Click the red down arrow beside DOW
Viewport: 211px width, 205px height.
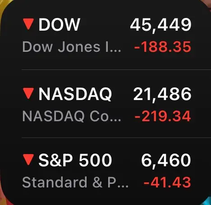click(x=28, y=24)
